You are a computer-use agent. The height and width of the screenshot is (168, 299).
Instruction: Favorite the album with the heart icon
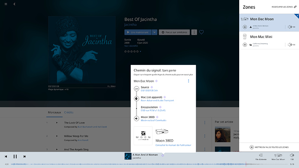click(201, 32)
